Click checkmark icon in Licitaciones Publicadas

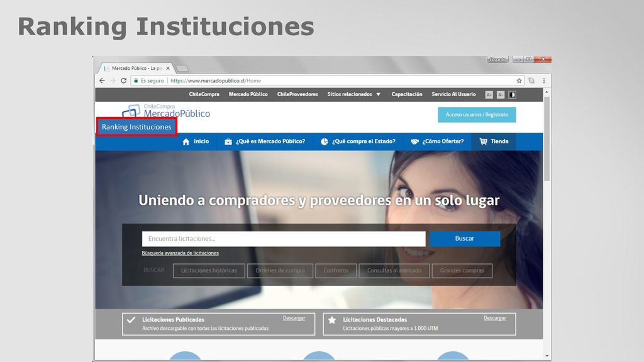tap(131, 320)
